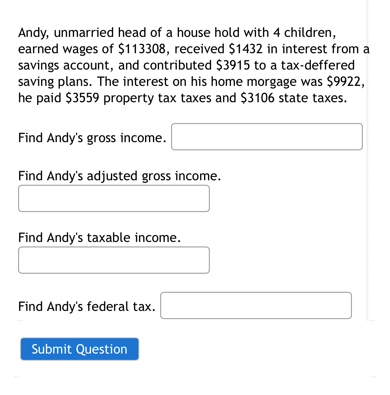390x395 pixels.
Task: Activate the answer box under taxable income
Action: (114, 260)
